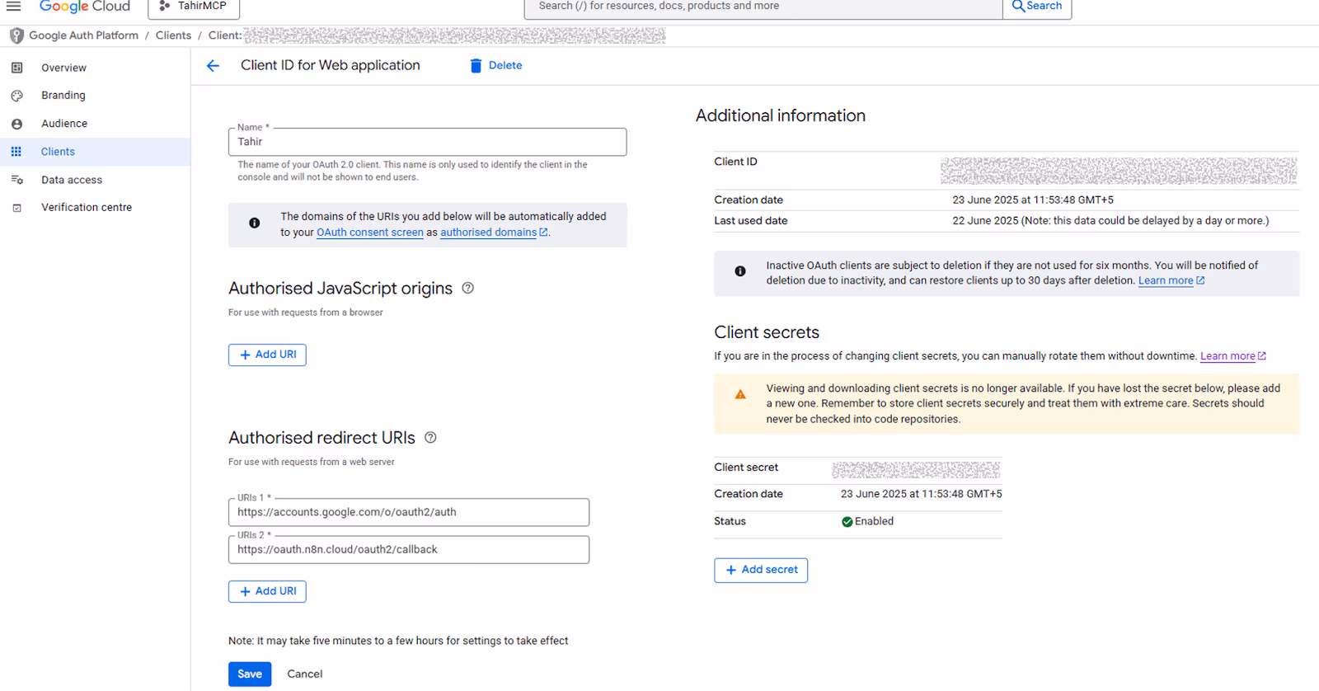Open Learn more about rotating secrets
The width and height of the screenshot is (1319, 691).
click(1233, 356)
